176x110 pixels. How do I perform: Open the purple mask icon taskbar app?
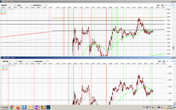click(x=37, y=107)
